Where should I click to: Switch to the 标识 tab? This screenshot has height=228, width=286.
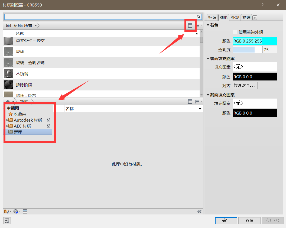212,18
